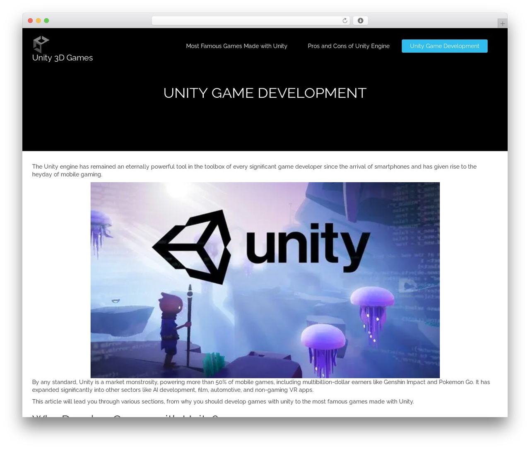Add a new browser tab
Image resolution: width=530 pixels, height=449 pixels.
pyautogui.click(x=502, y=24)
